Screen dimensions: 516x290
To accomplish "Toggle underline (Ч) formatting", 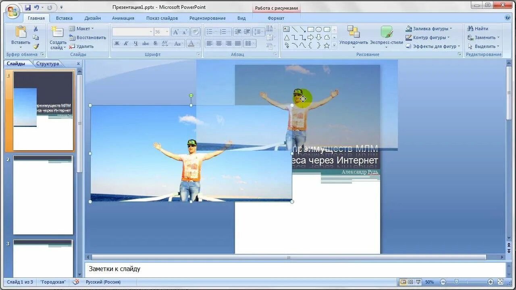I will (x=136, y=43).
